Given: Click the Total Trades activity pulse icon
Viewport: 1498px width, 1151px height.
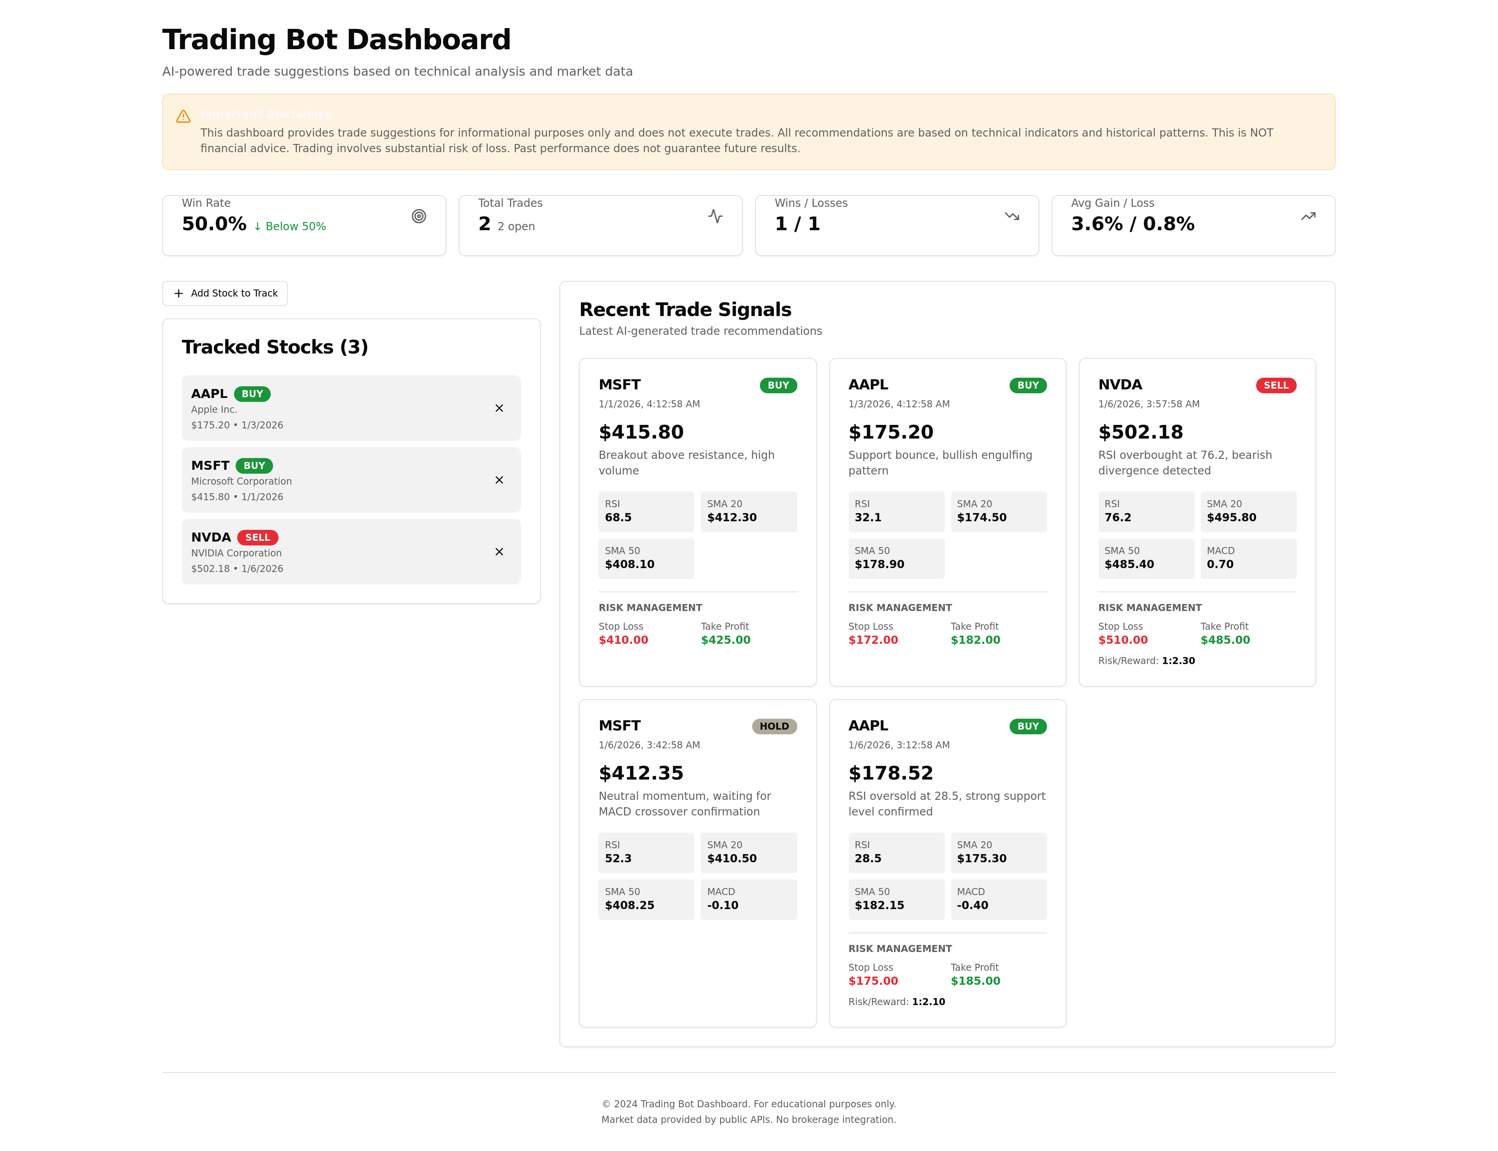Looking at the screenshot, I should coord(715,217).
